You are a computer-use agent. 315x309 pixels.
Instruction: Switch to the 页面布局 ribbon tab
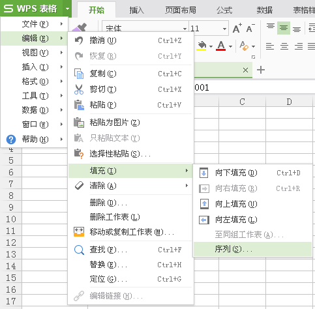(181, 10)
